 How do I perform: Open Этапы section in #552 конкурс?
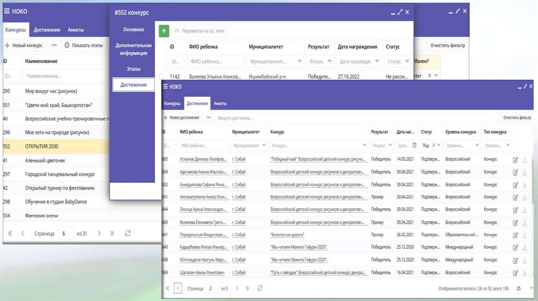point(133,69)
